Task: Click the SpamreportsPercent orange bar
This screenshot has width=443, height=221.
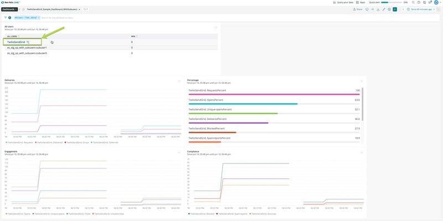Action: 204,142
